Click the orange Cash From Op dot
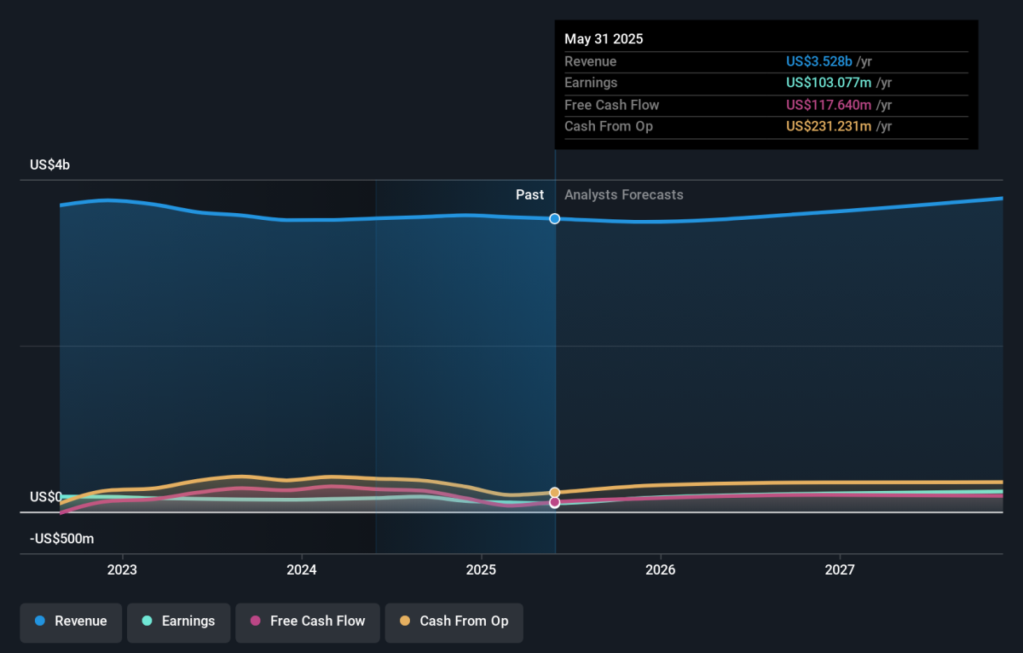This screenshot has width=1023, height=653. point(405,621)
